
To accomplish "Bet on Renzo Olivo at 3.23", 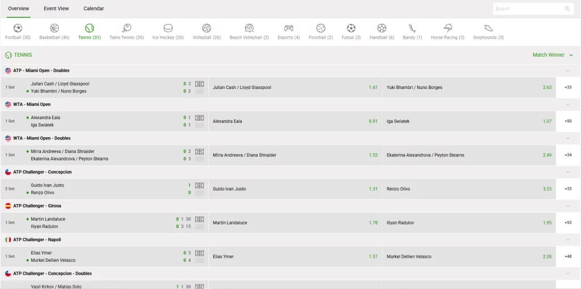I will (469, 189).
